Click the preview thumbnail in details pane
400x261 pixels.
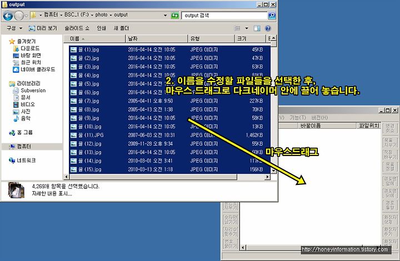16,190
